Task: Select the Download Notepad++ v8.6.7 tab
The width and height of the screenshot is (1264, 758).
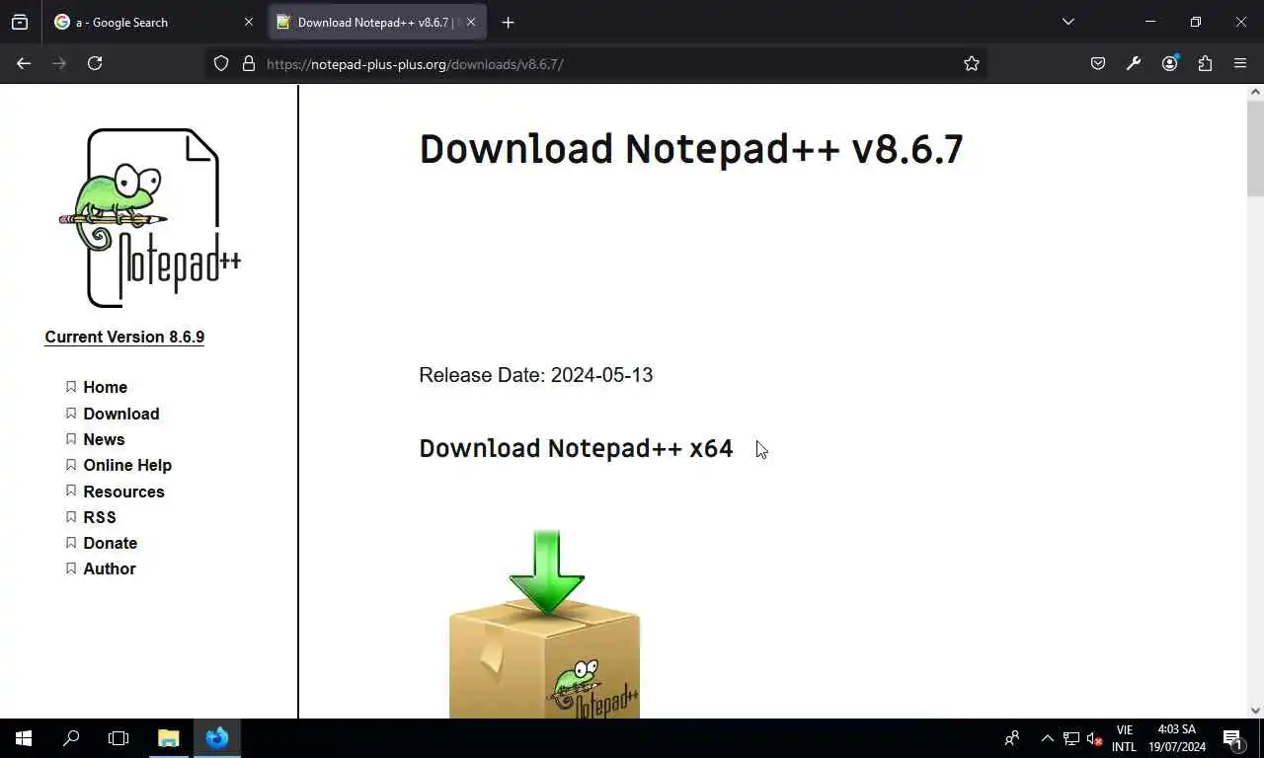Action: (377, 22)
